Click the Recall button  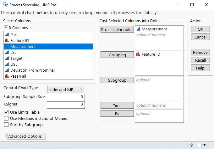[200, 60]
